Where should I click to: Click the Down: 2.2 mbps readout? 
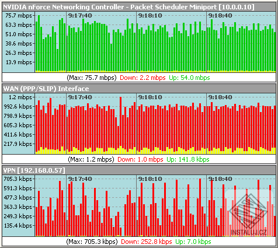point(143,78)
